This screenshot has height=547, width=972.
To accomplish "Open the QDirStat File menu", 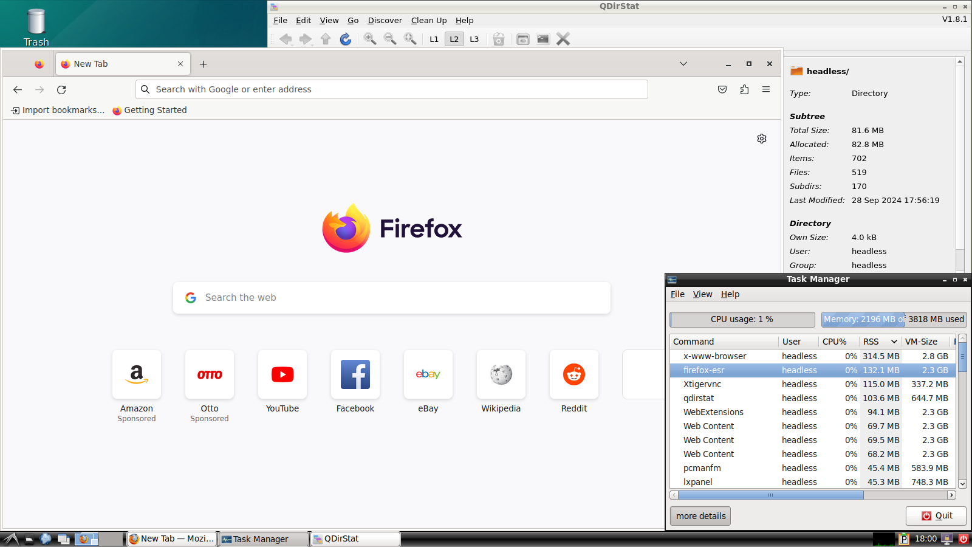I will [281, 20].
